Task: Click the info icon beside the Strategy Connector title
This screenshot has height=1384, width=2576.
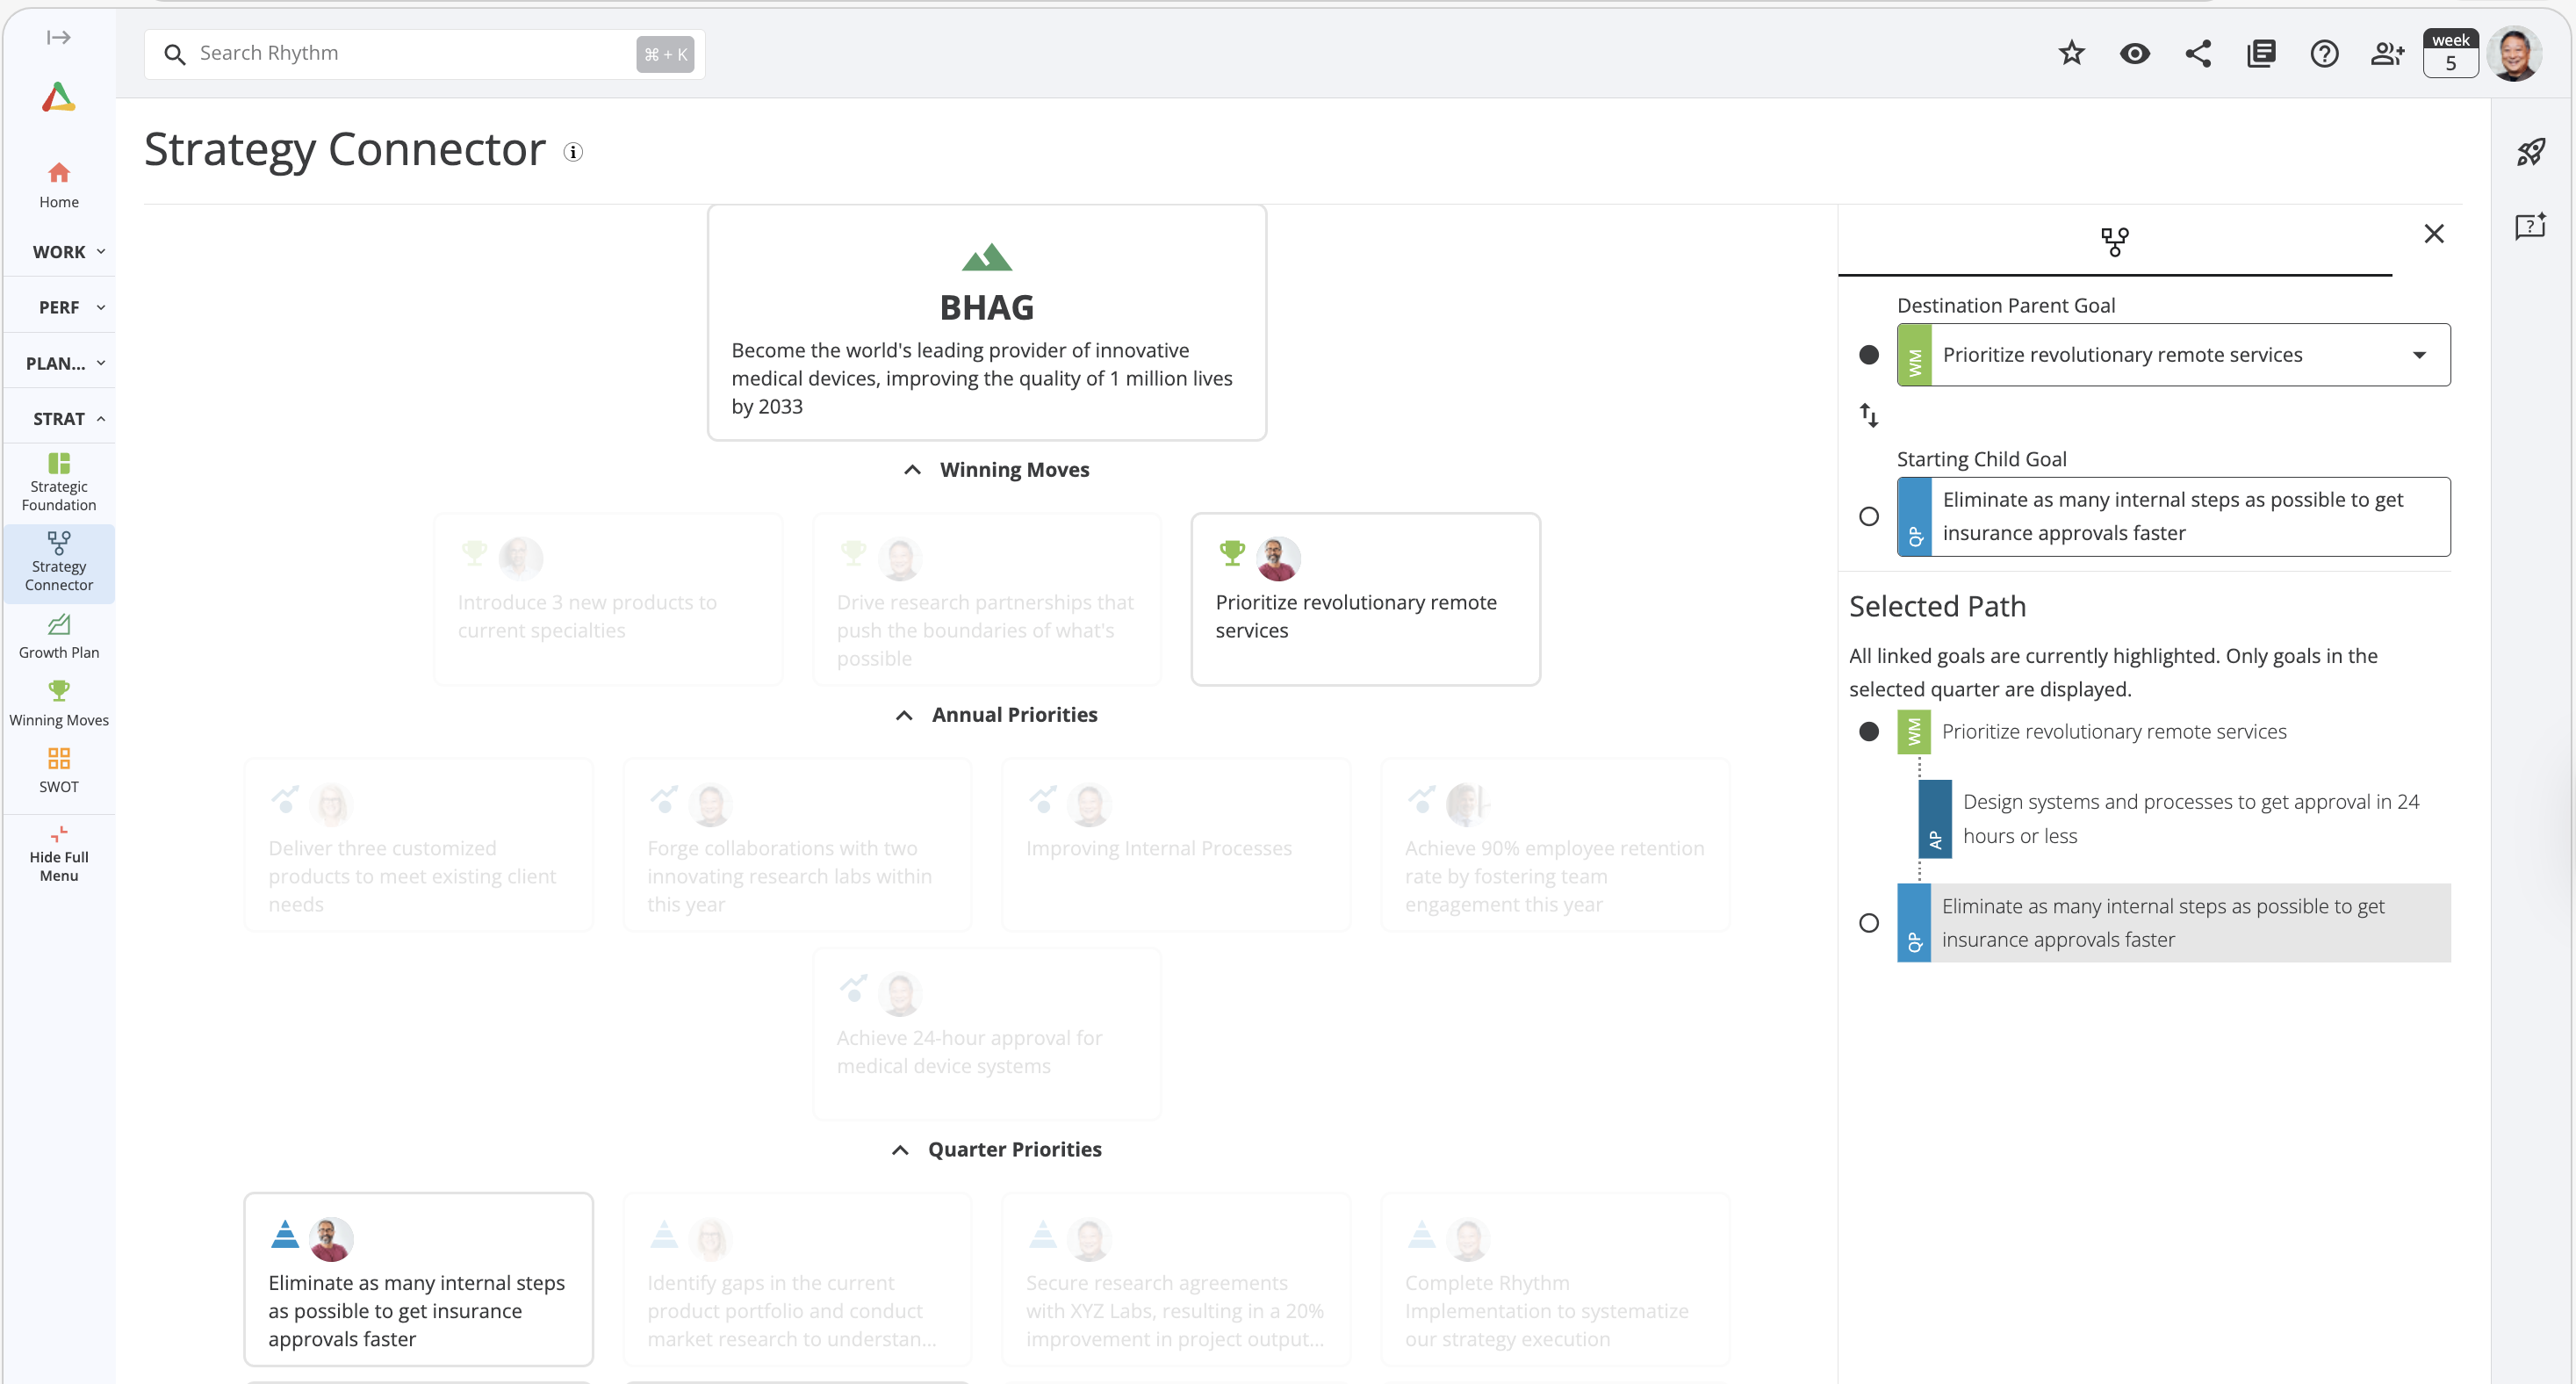Action: tap(573, 152)
